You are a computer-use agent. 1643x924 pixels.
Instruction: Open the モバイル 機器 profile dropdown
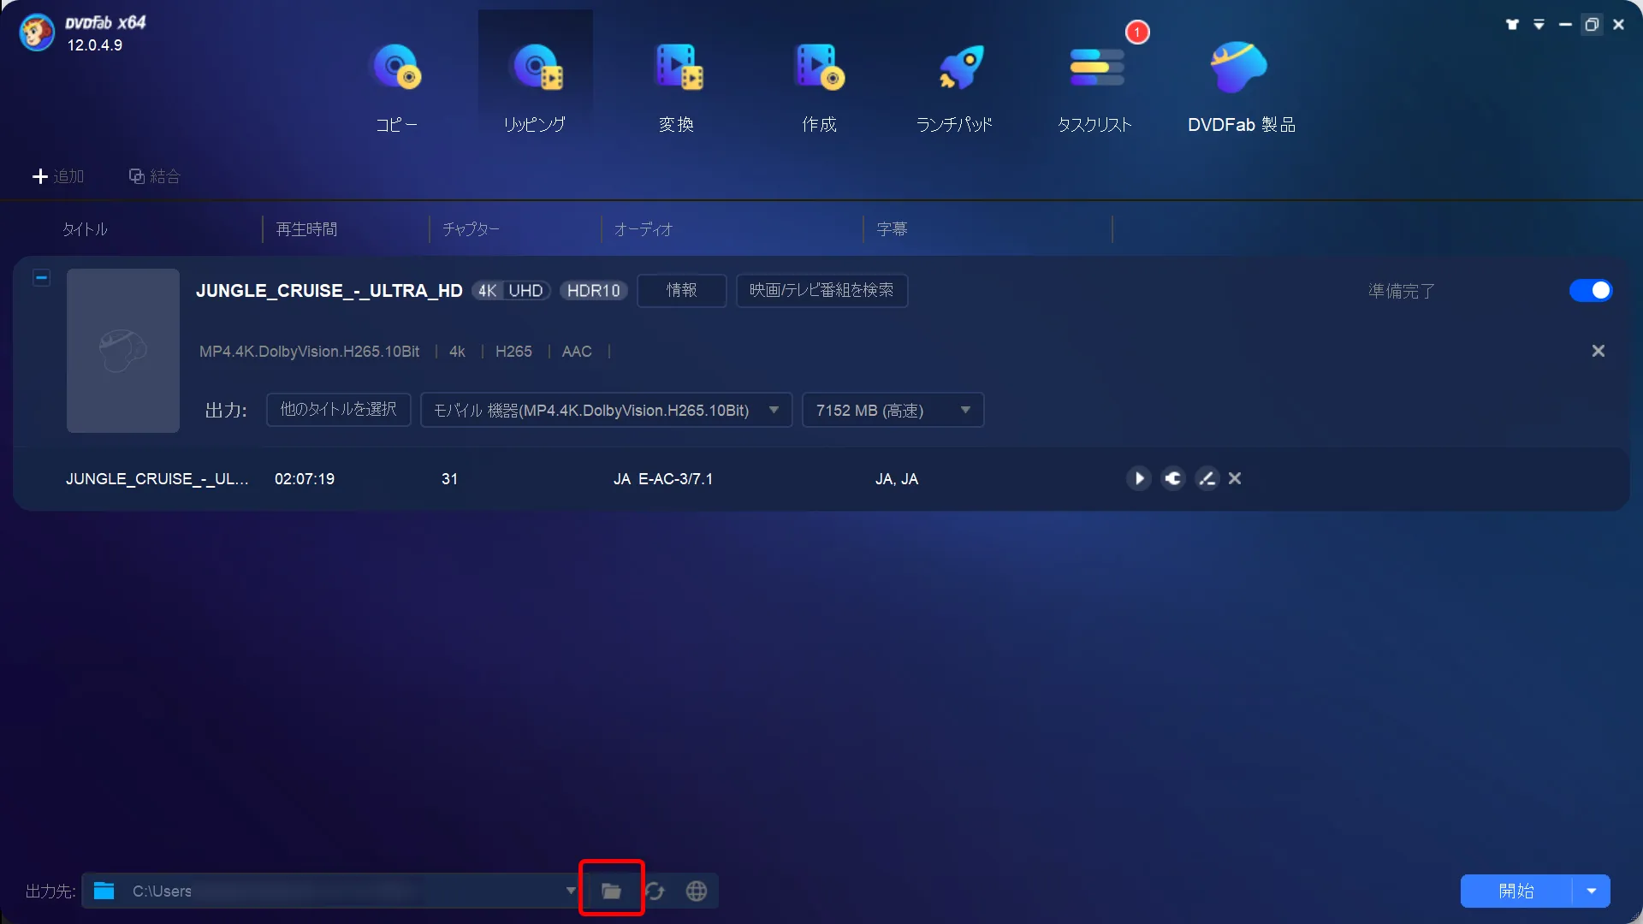click(607, 410)
